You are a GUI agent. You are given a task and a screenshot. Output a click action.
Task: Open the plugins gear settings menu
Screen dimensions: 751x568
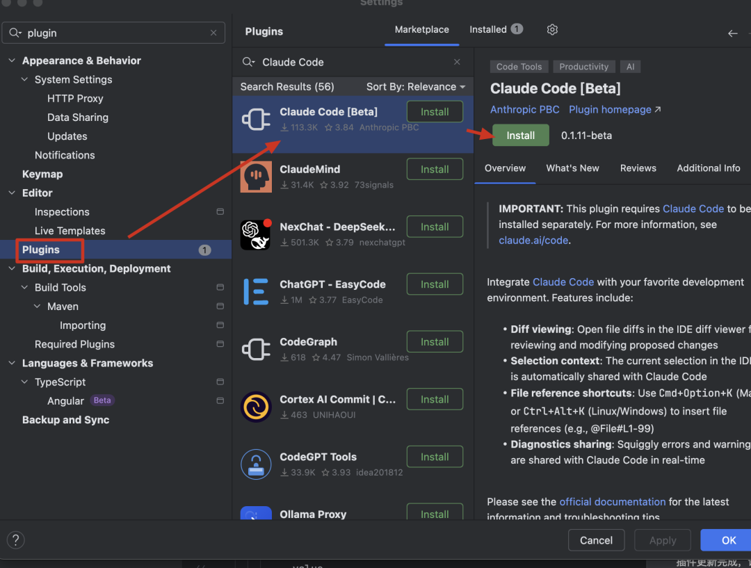click(552, 30)
